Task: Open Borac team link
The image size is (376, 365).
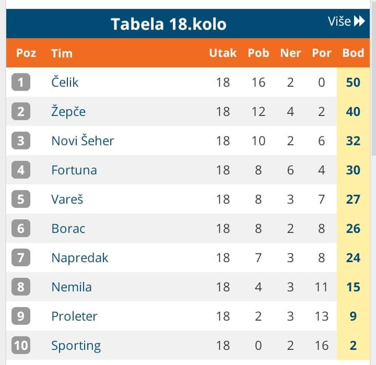Action: pyautogui.click(x=68, y=229)
